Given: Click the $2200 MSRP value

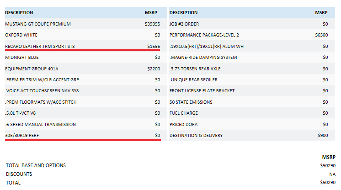Looking at the screenshot, I should [154, 69].
